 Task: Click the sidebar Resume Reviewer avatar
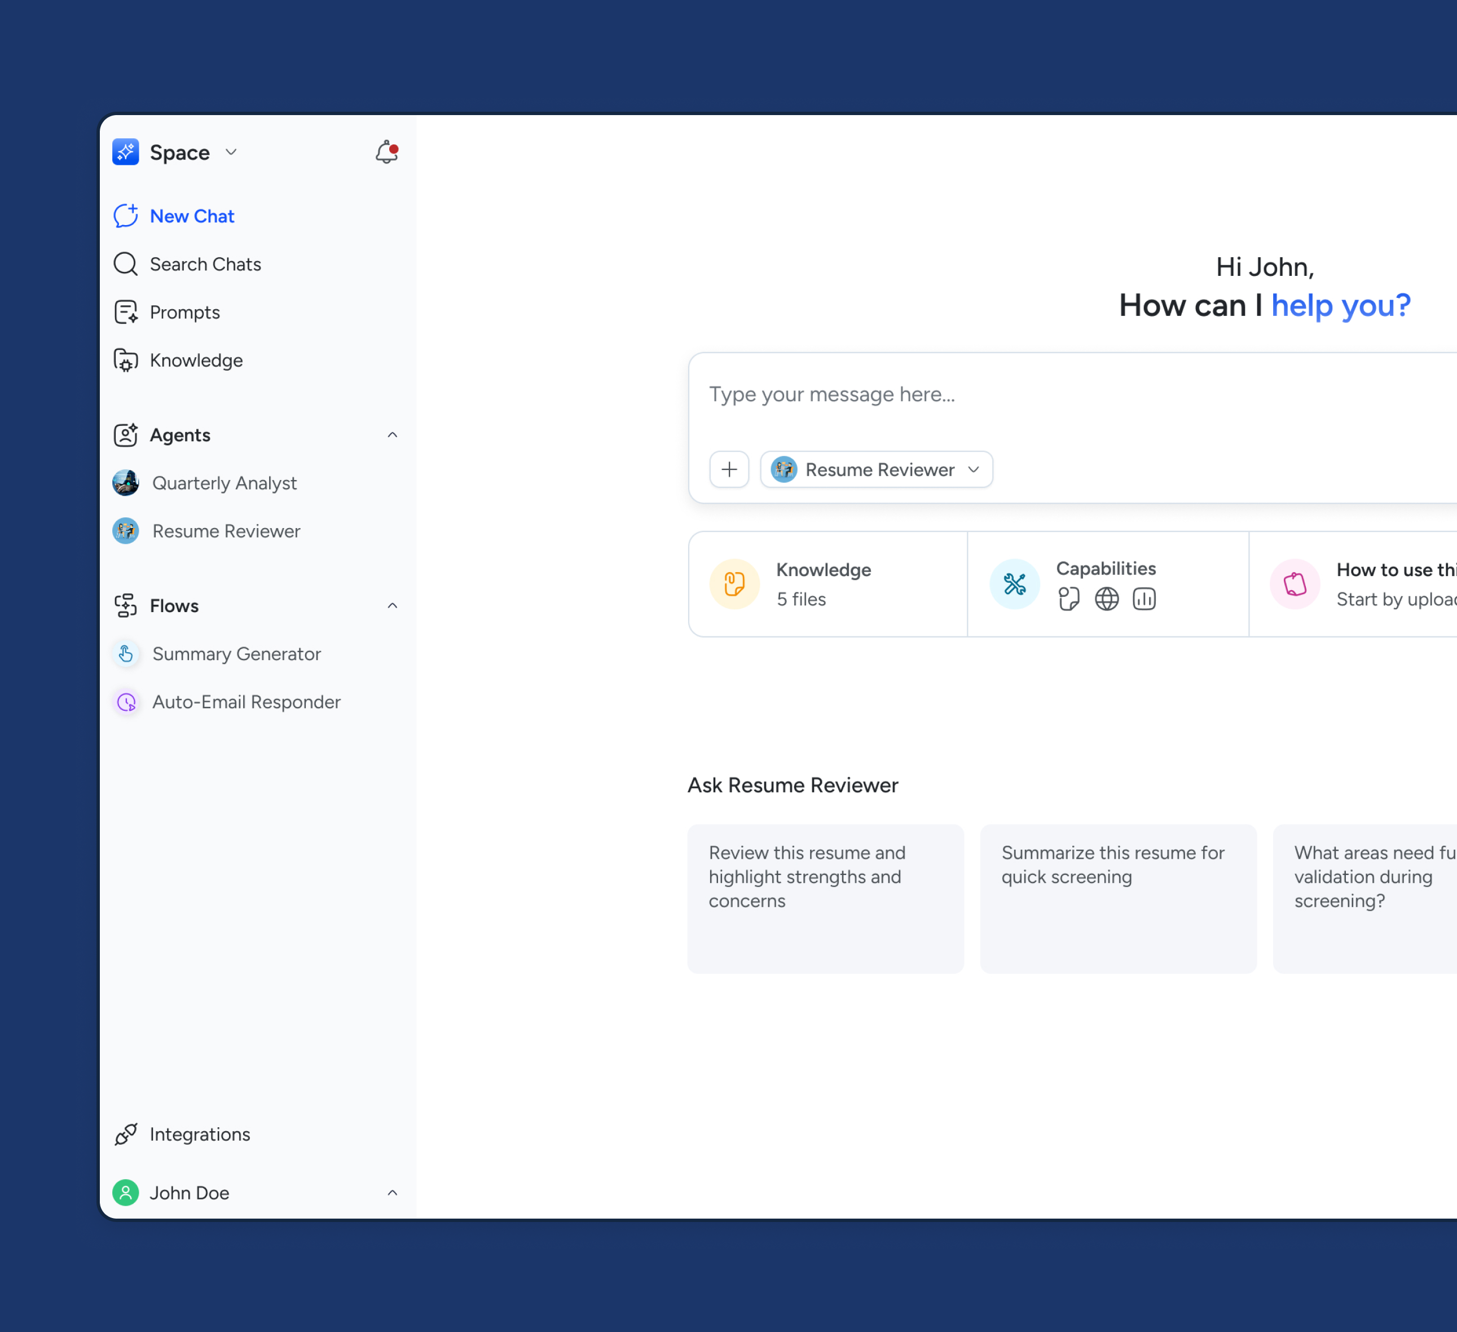pos(126,531)
